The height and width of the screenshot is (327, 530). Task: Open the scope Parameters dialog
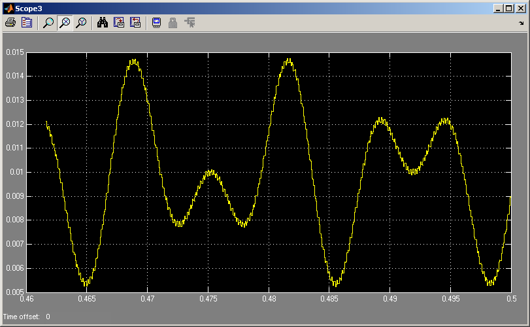[x=27, y=23]
